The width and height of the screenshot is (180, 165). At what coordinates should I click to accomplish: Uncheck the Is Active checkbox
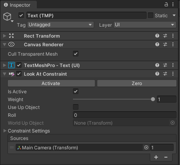pyautogui.click(x=76, y=91)
